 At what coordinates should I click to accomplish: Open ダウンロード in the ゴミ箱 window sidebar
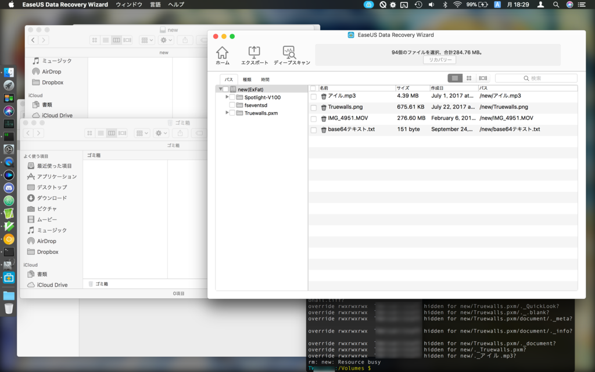pos(51,198)
